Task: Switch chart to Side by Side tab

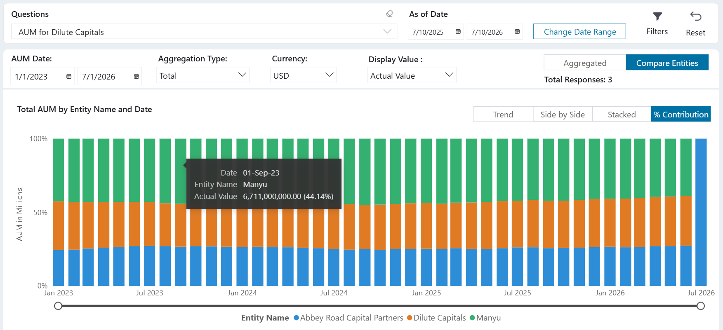Action: coord(563,114)
